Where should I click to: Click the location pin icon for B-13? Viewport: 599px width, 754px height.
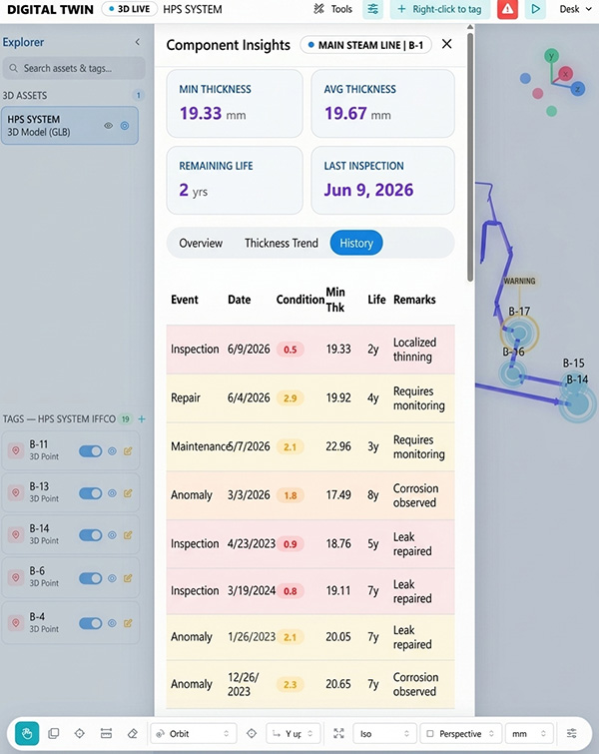pos(16,493)
